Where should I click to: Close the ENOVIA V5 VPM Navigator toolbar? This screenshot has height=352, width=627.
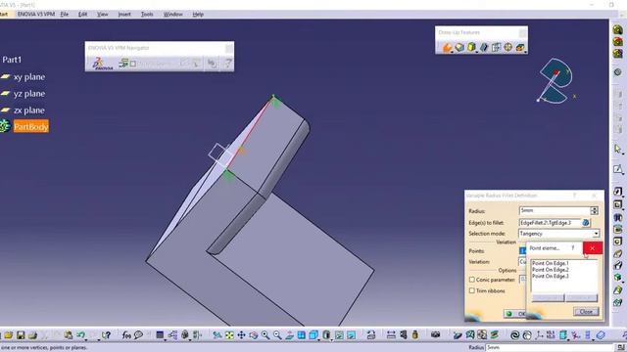coord(228,48)
